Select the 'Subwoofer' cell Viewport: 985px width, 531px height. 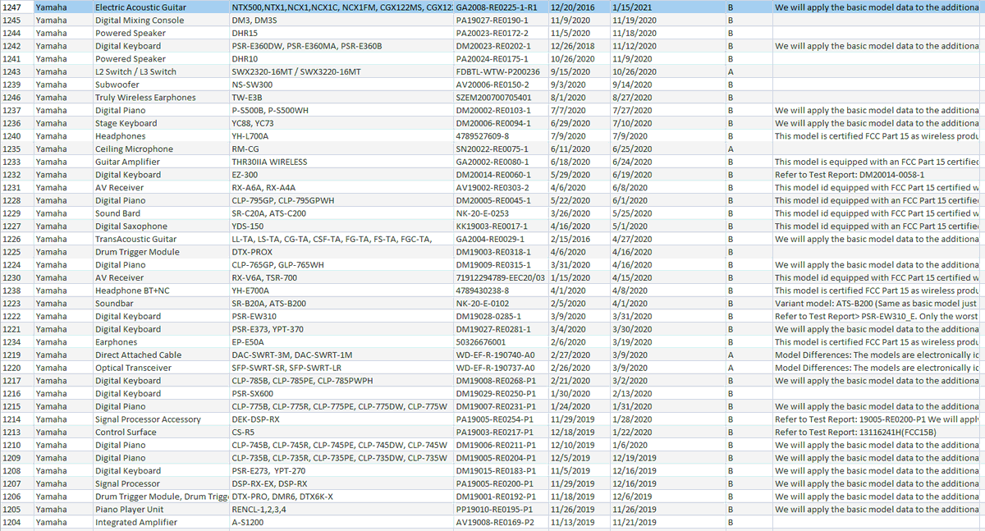(x=160, y=85)
